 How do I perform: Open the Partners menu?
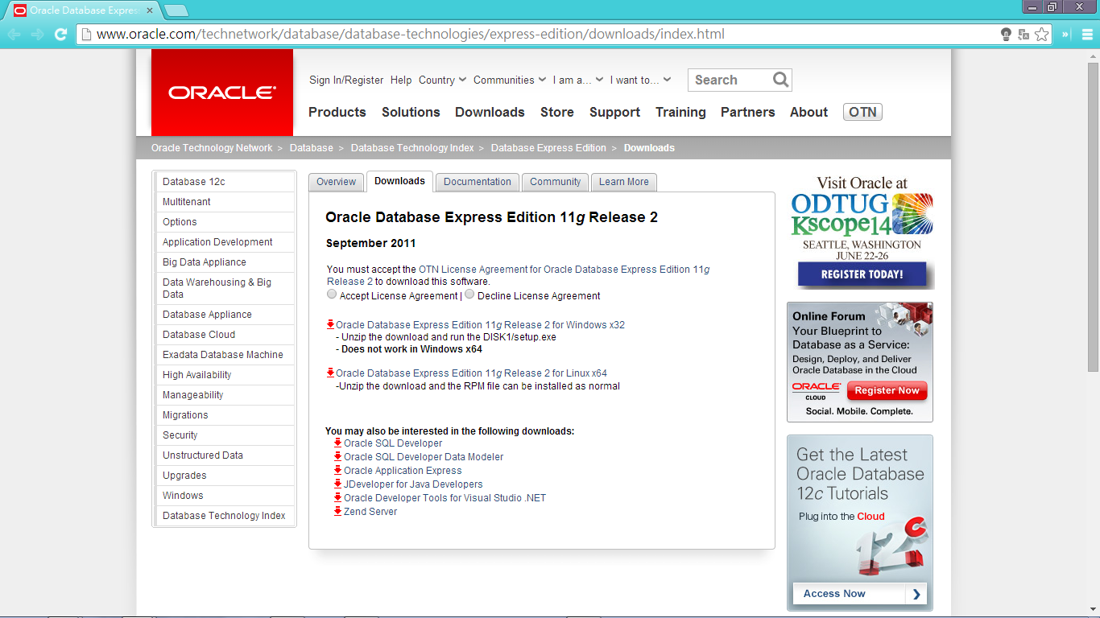click(x=747, y=112)
